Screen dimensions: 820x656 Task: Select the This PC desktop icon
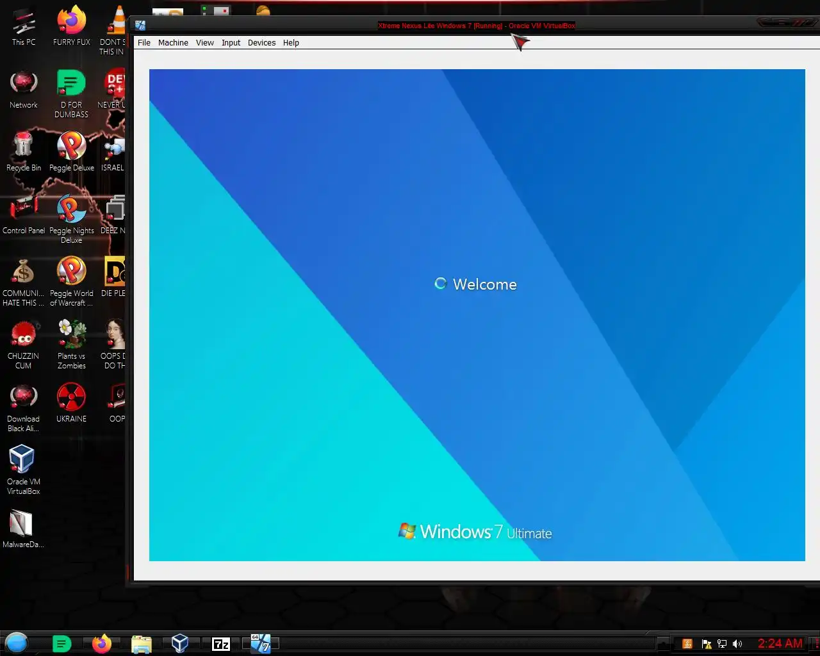click(x=24, y=27)
